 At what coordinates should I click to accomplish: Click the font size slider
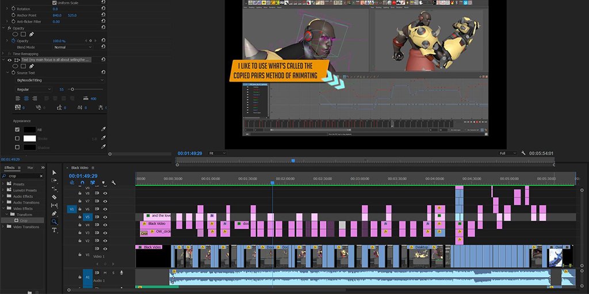point(86,89)
